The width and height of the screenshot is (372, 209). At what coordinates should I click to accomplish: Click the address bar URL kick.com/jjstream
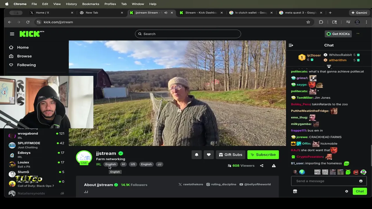pyautogui.click(x=58, y=22)
